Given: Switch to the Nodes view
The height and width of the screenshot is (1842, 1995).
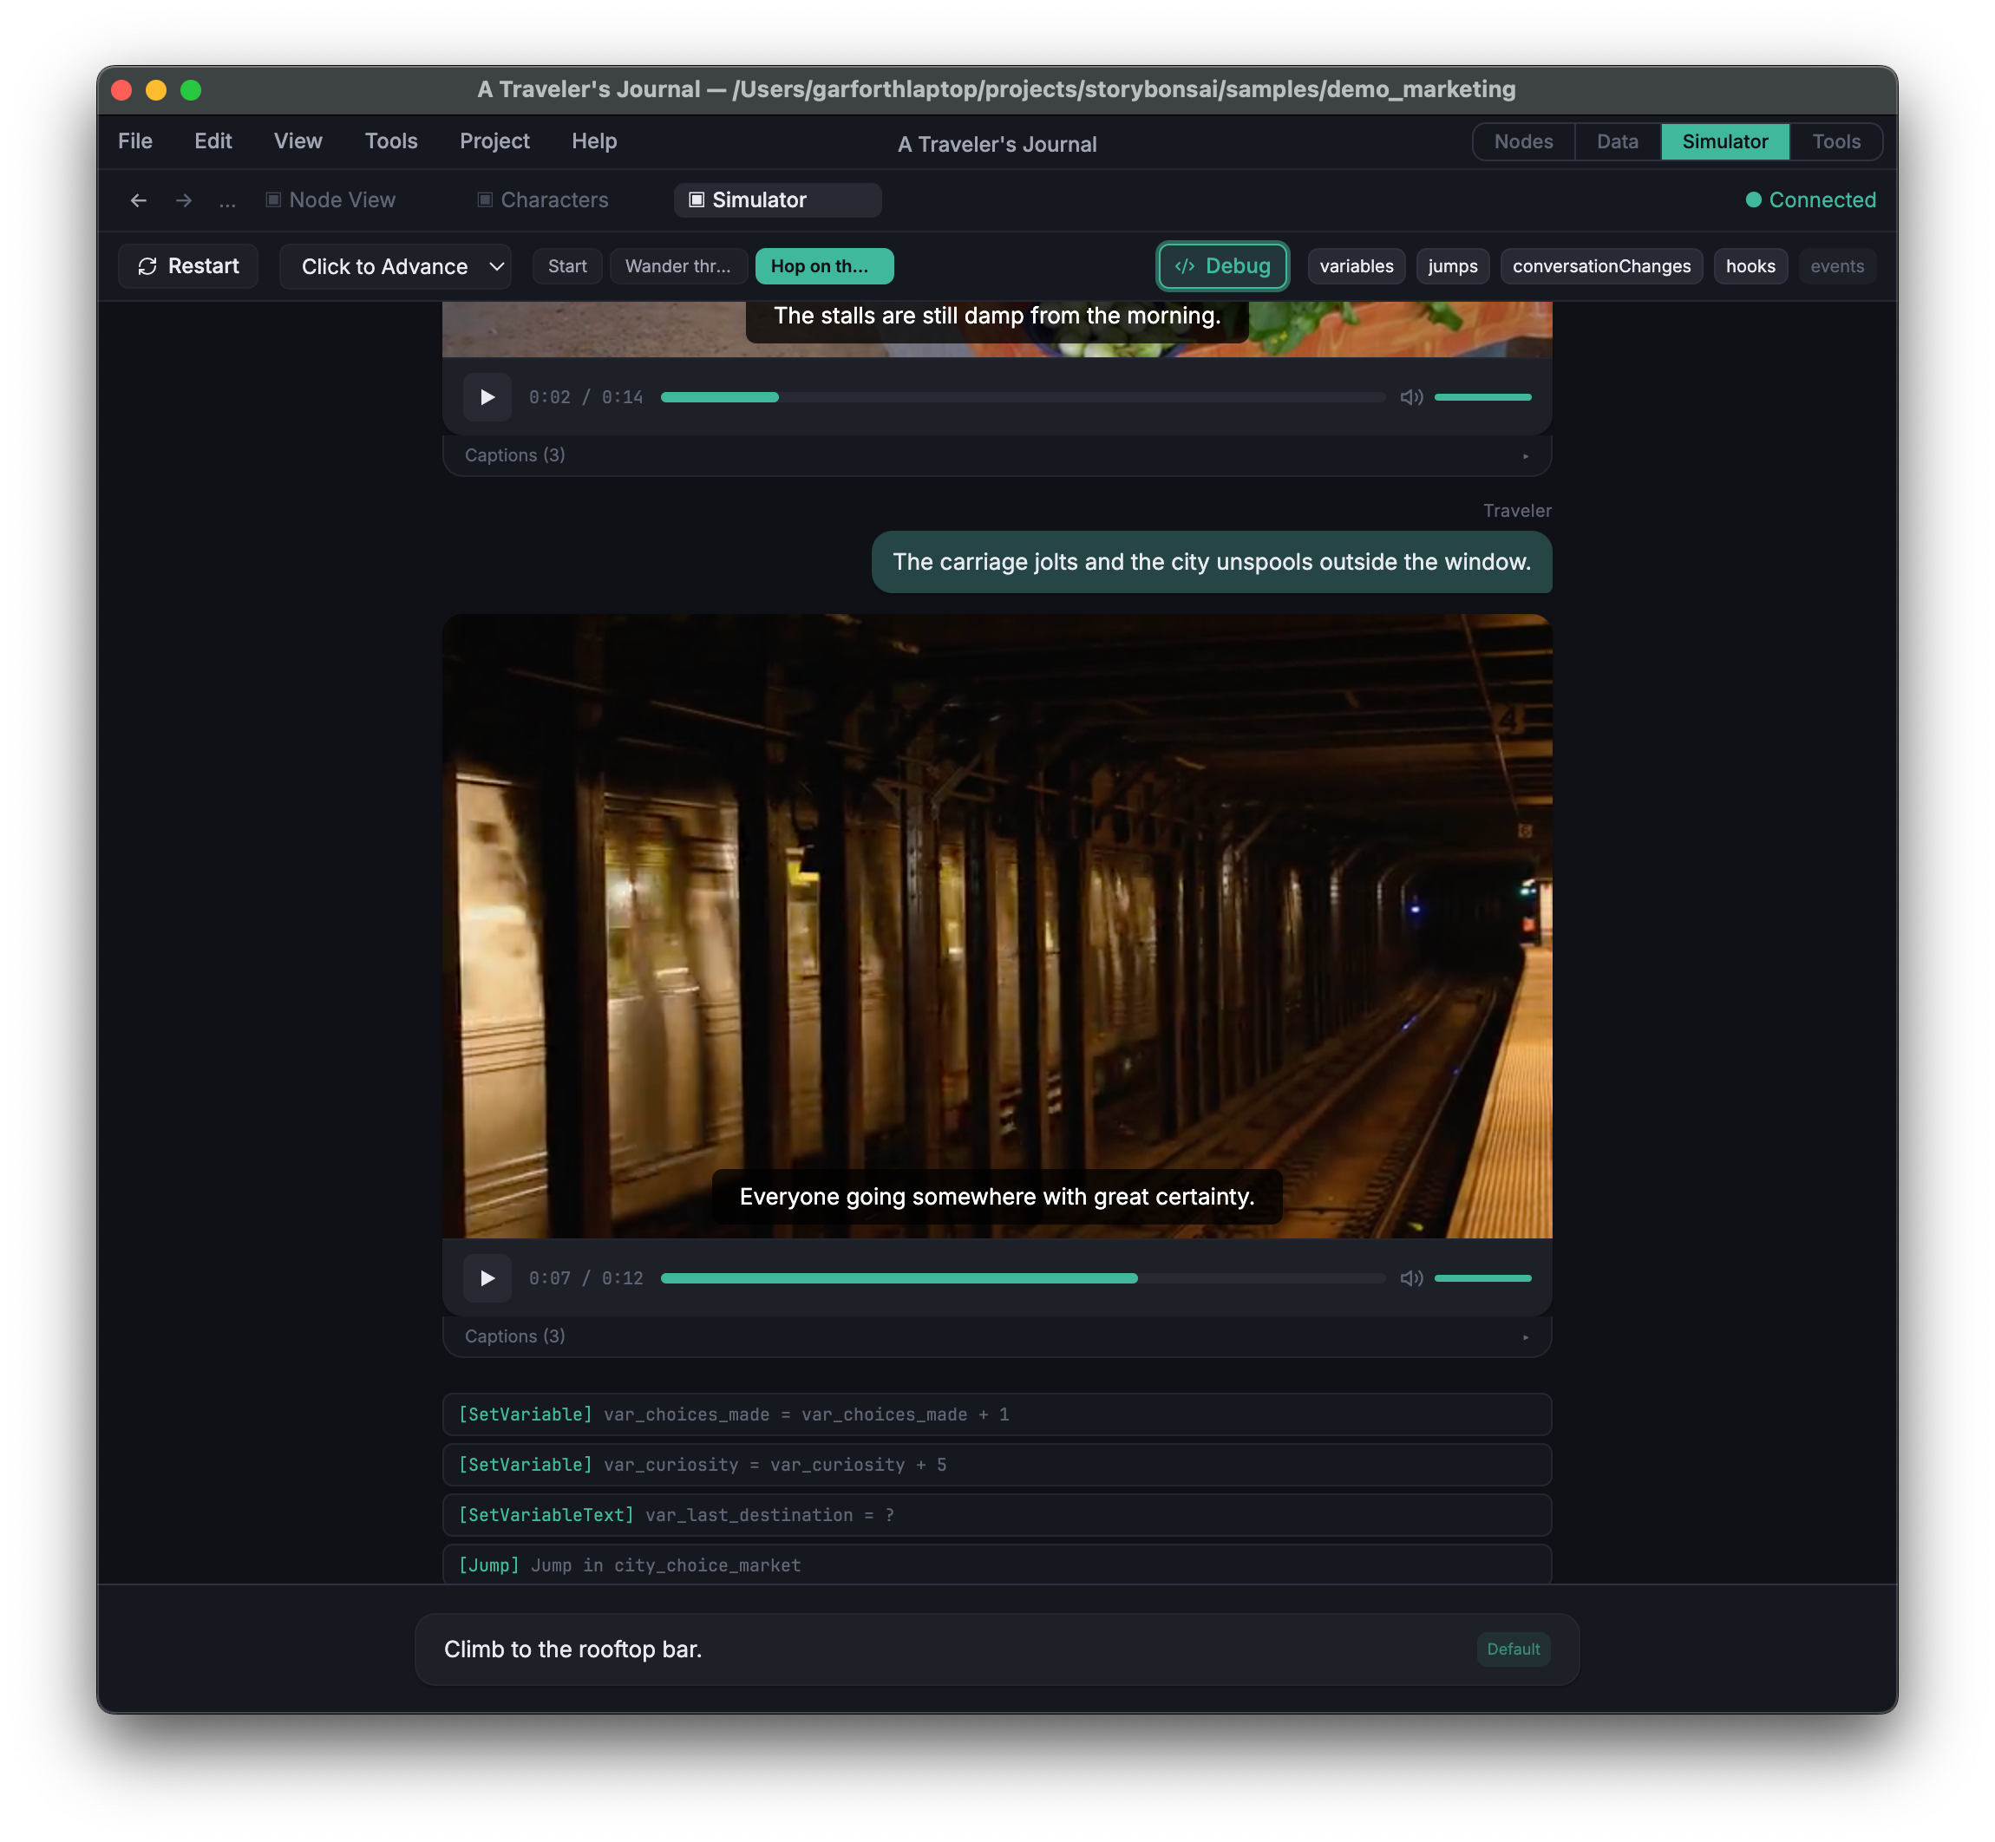Looking at the screenshot, I should coord(1523,141).
